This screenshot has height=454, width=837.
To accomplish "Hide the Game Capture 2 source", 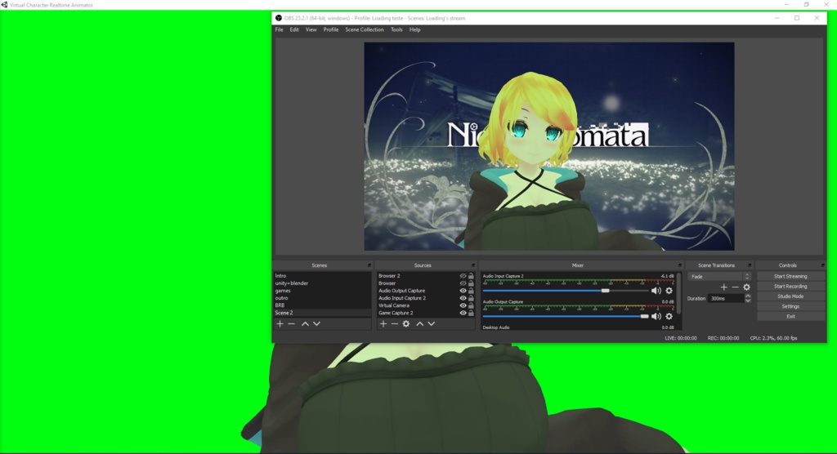I will click(463, 314).
